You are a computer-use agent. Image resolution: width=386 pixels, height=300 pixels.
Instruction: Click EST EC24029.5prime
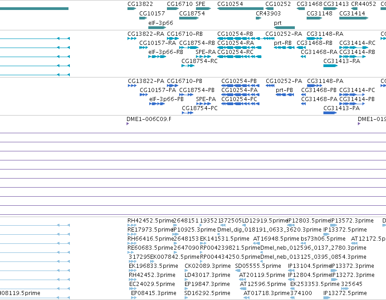tap(152, 284)
